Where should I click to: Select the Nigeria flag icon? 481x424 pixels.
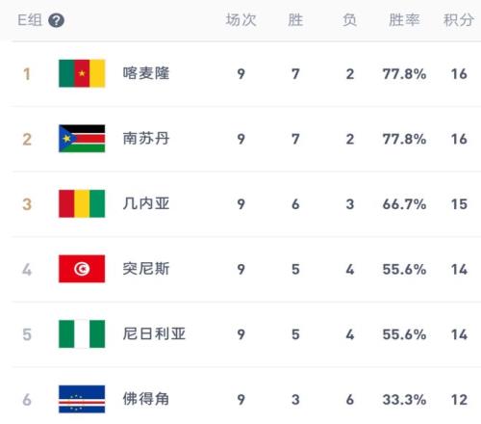tap(82, 334)
